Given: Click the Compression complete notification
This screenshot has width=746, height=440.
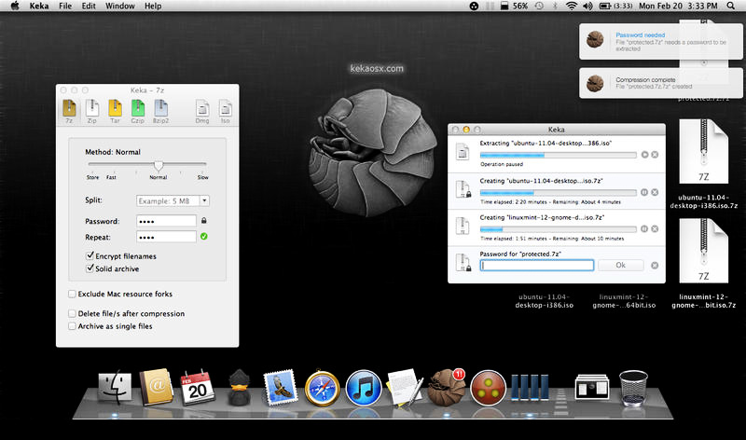Looking at the screenshot, I should tap(660, 83).
